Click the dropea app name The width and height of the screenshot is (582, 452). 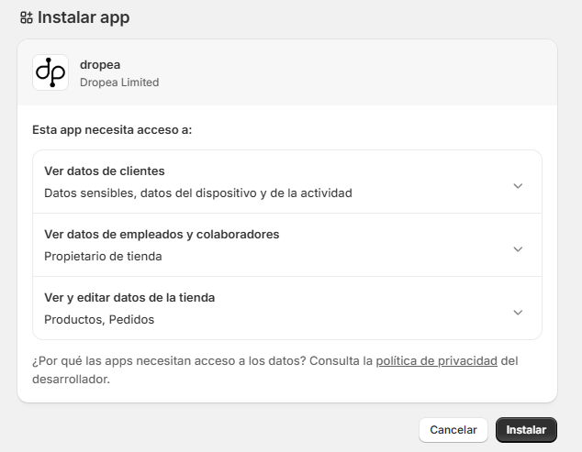coord(100,65)
